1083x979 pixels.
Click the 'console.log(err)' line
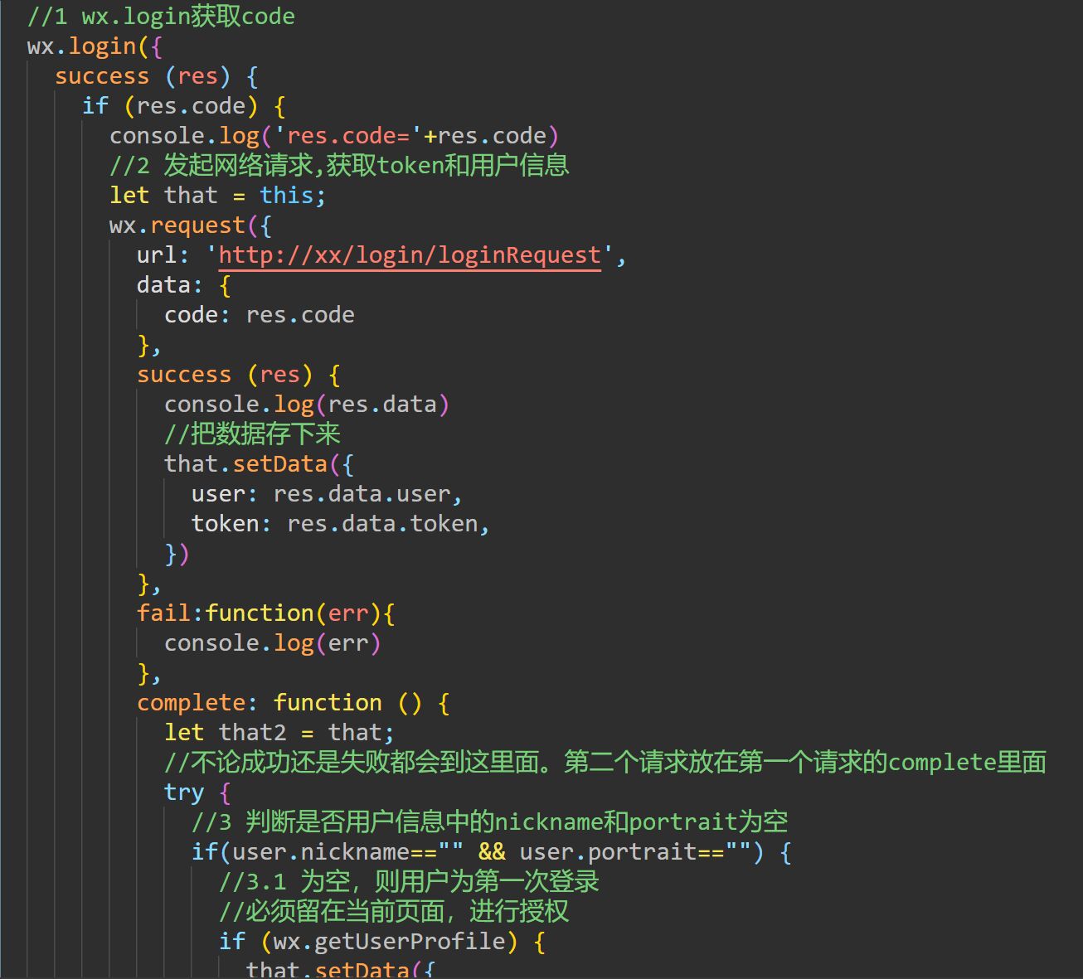point(273,643)
